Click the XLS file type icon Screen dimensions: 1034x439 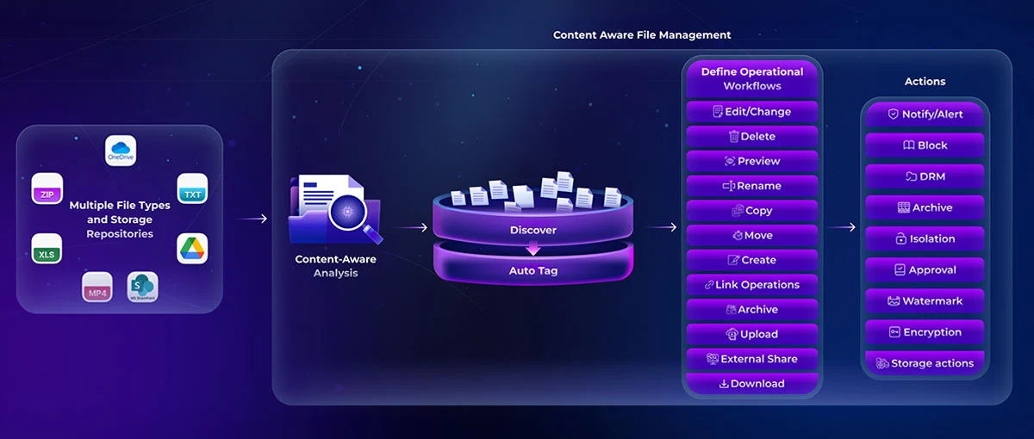click(x=47, y=249)
